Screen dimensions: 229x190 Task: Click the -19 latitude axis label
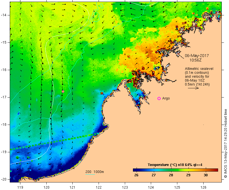4,152
